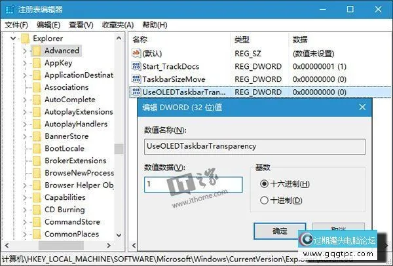Select the UseOLEDTaskbarTran... value icon
393x266 pixels.
coord(136,92)
